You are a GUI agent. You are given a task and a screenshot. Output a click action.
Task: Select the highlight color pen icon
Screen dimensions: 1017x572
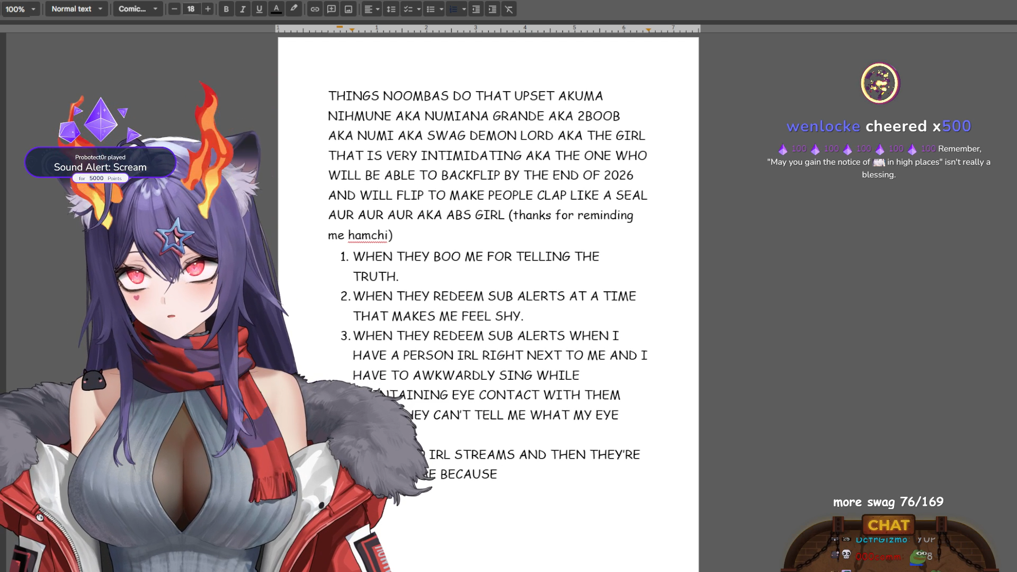[x=294, y=8]
